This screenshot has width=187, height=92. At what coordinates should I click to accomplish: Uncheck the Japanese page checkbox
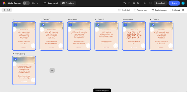125,25
